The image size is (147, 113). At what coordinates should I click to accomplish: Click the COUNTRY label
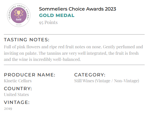18,89
